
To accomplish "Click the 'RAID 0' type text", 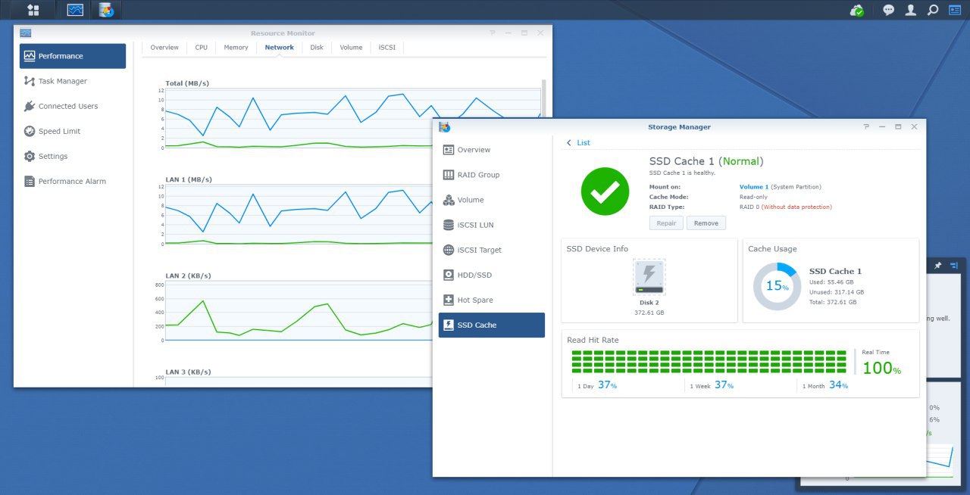I will (749, 207).
